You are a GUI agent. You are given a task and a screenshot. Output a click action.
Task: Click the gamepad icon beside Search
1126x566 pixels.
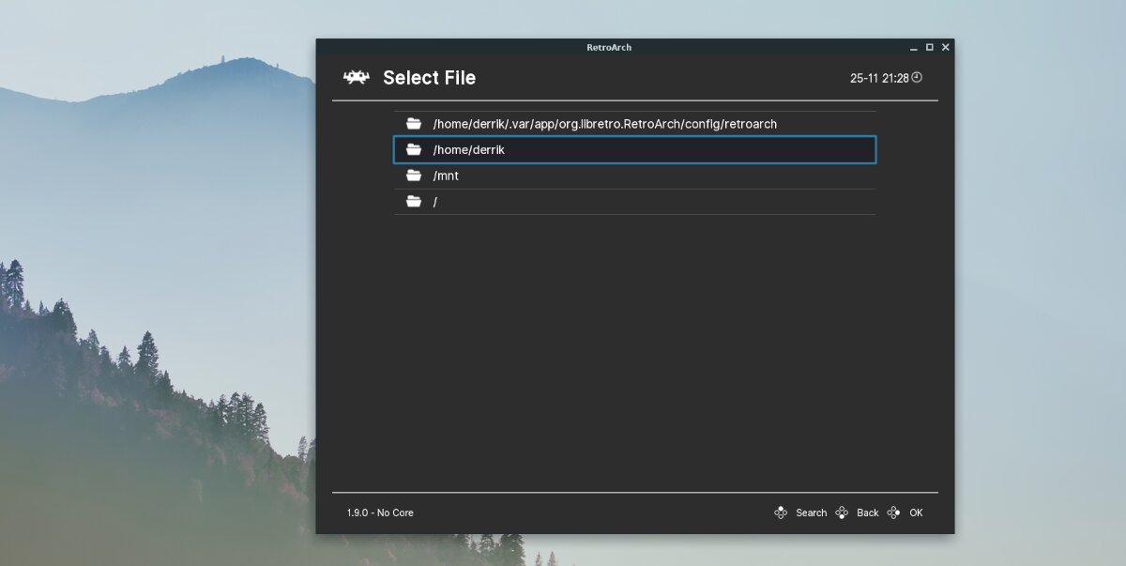[x=780, y=512]
